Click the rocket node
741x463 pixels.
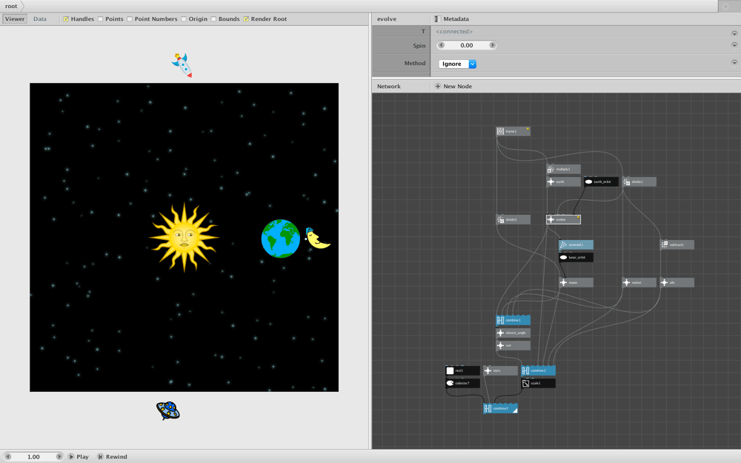[x=639, y=282]
